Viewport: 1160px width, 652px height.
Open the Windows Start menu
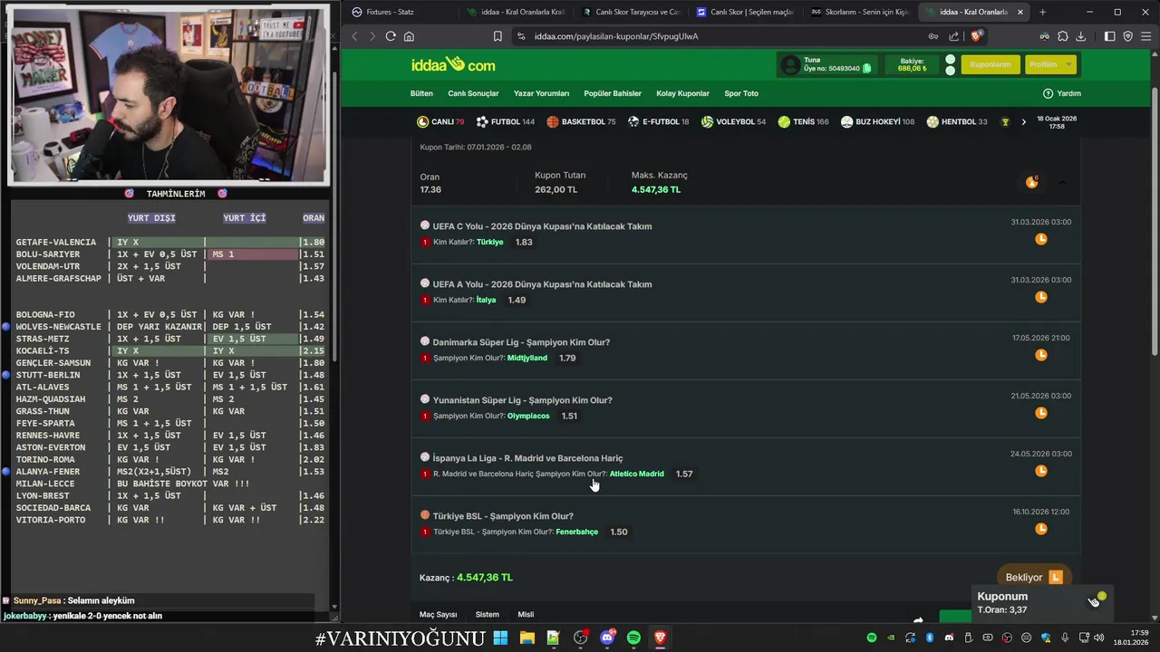(500, 638)
